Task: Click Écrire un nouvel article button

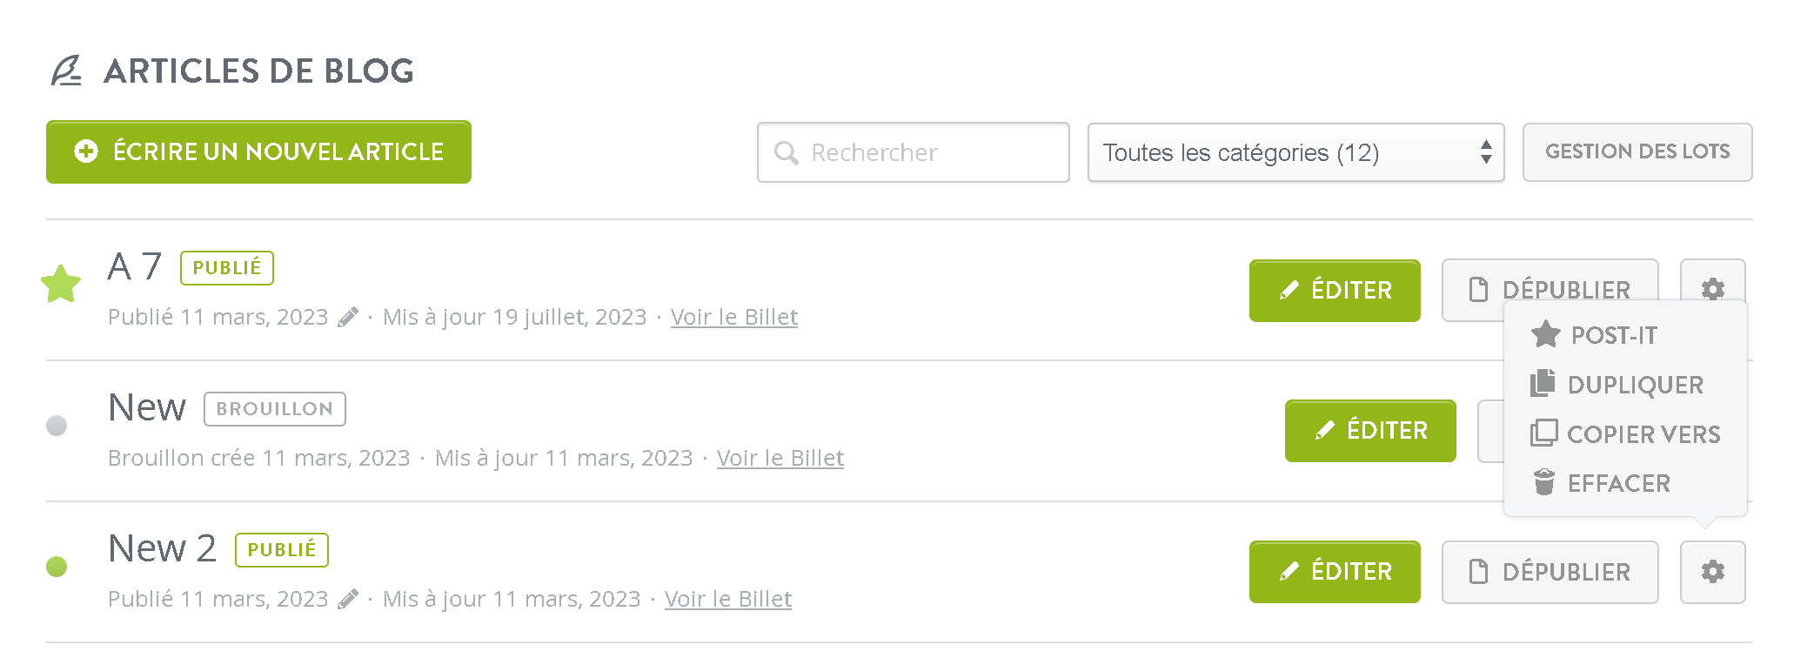Action: click(x=258, y=151)
